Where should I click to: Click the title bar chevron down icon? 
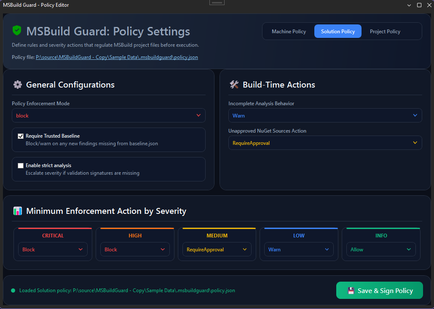pos(409,5)
